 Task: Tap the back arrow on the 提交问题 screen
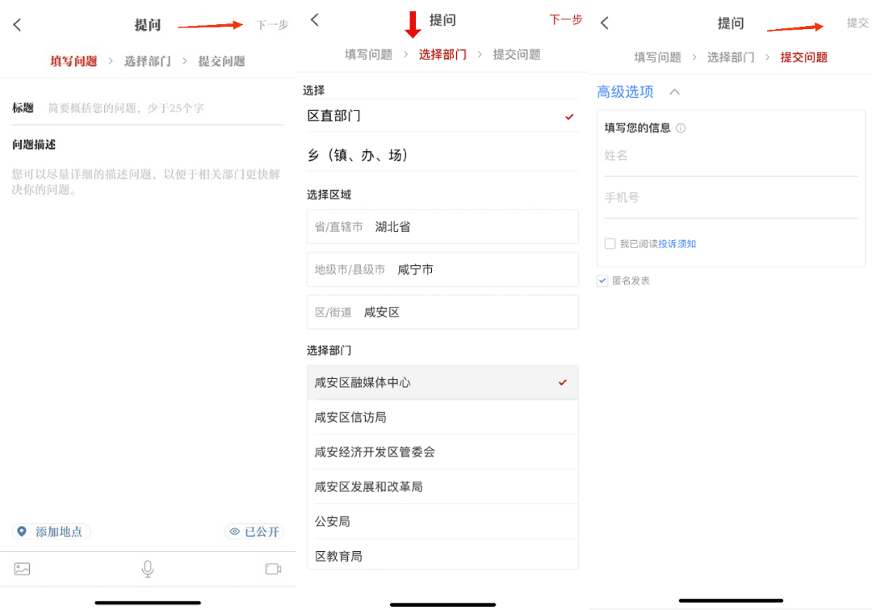coord(604,24)
